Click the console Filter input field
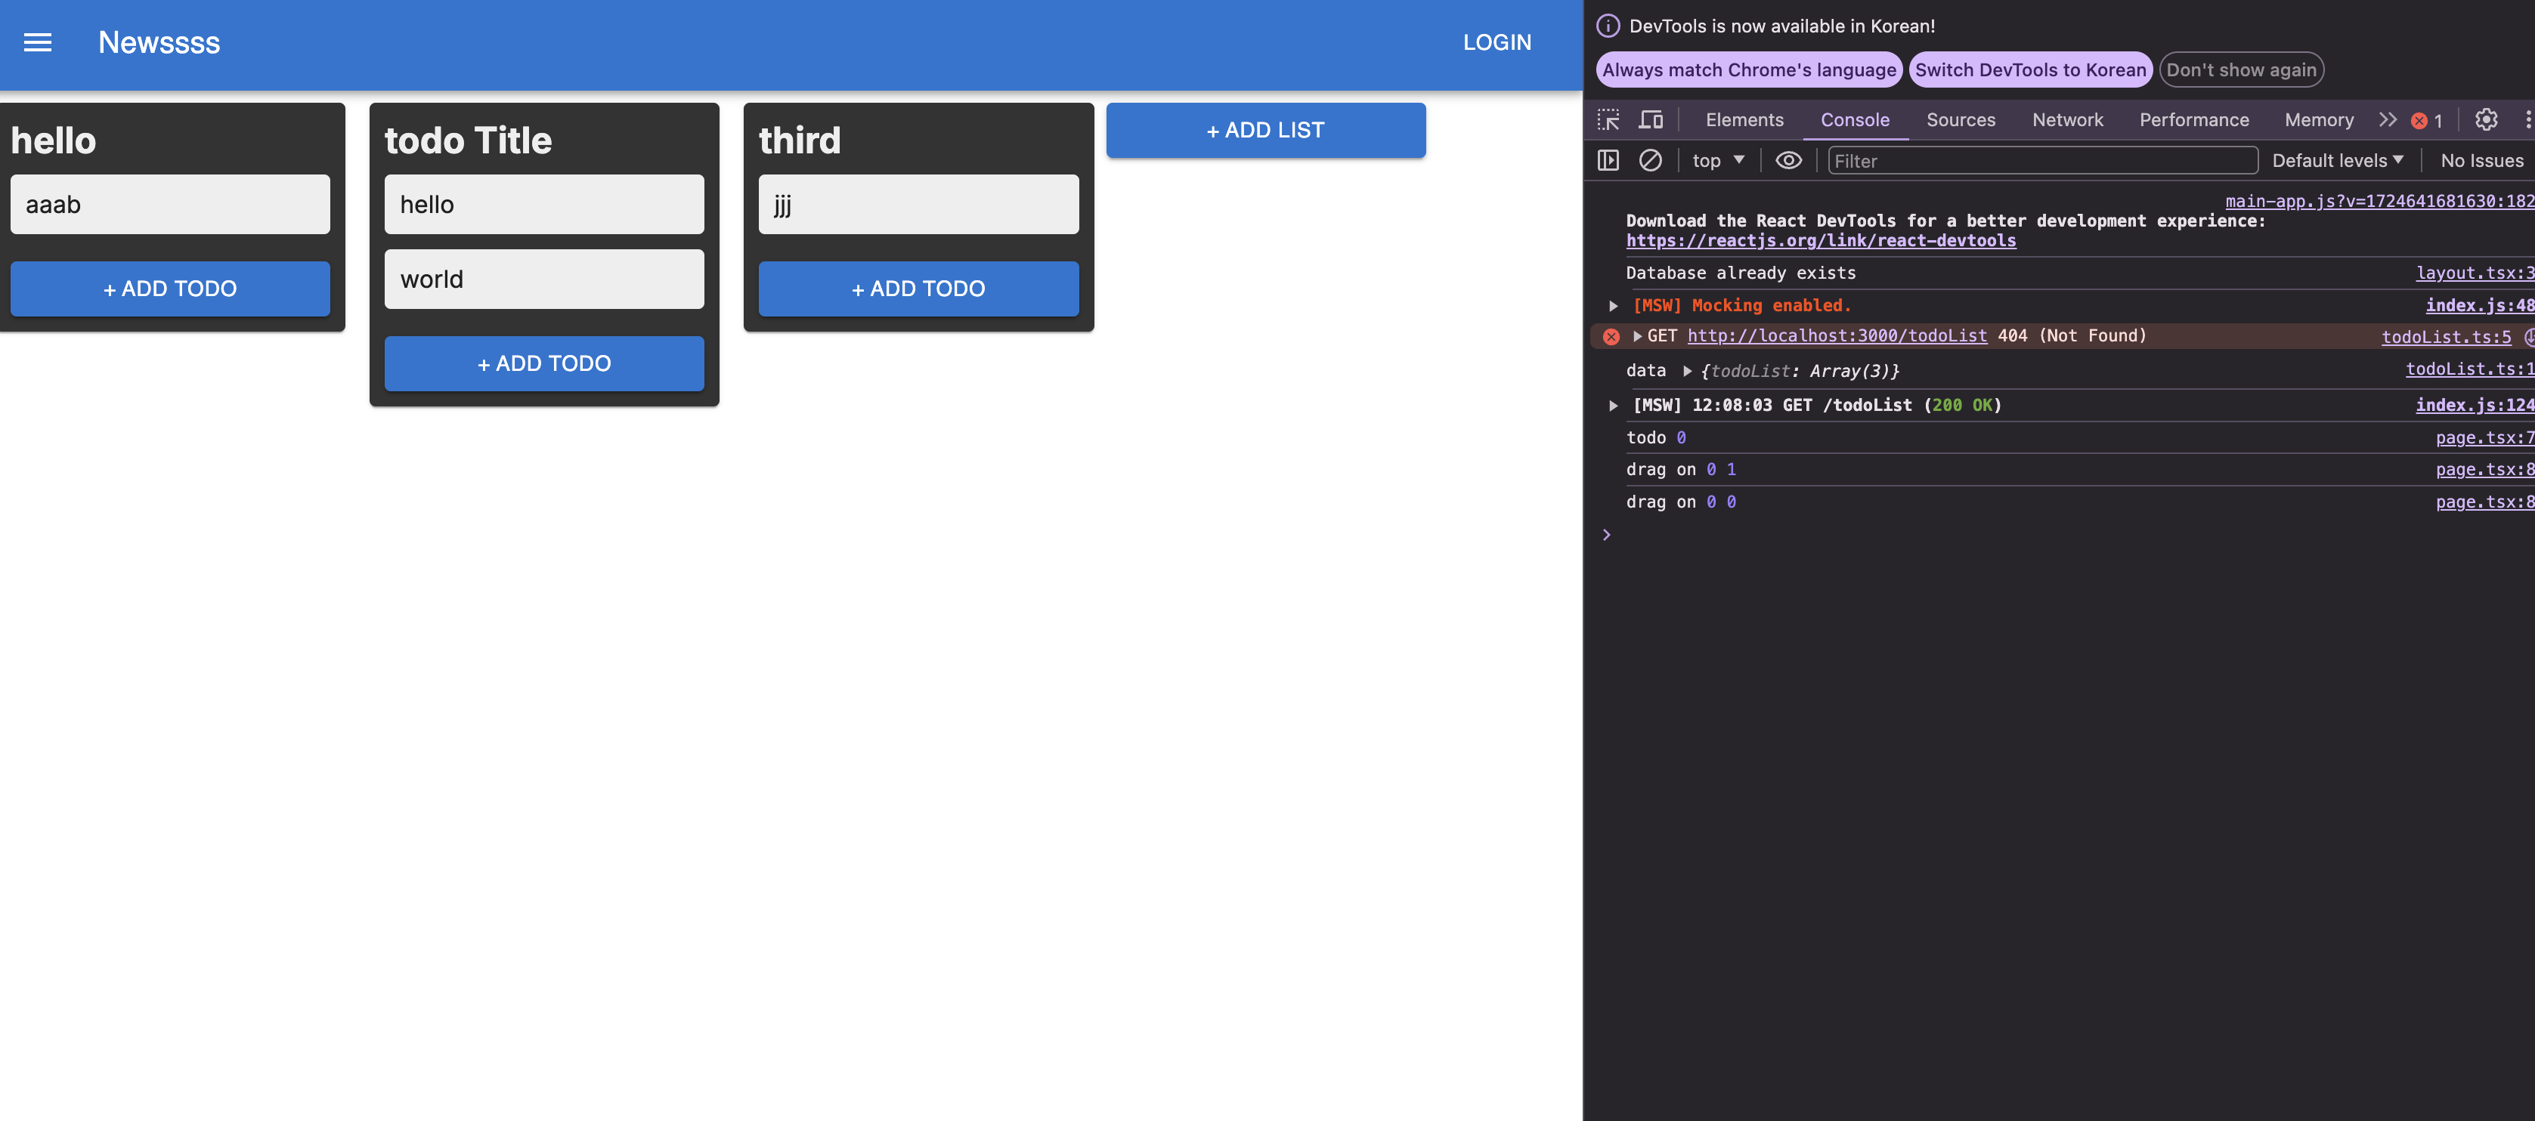Screen dimensions: 2535x1121 2042,160
